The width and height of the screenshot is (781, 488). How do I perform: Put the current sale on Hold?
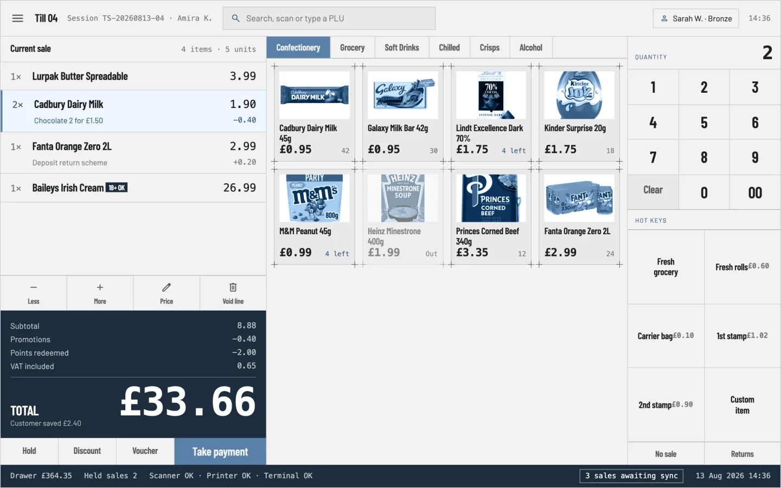click(x=29, y=451)
